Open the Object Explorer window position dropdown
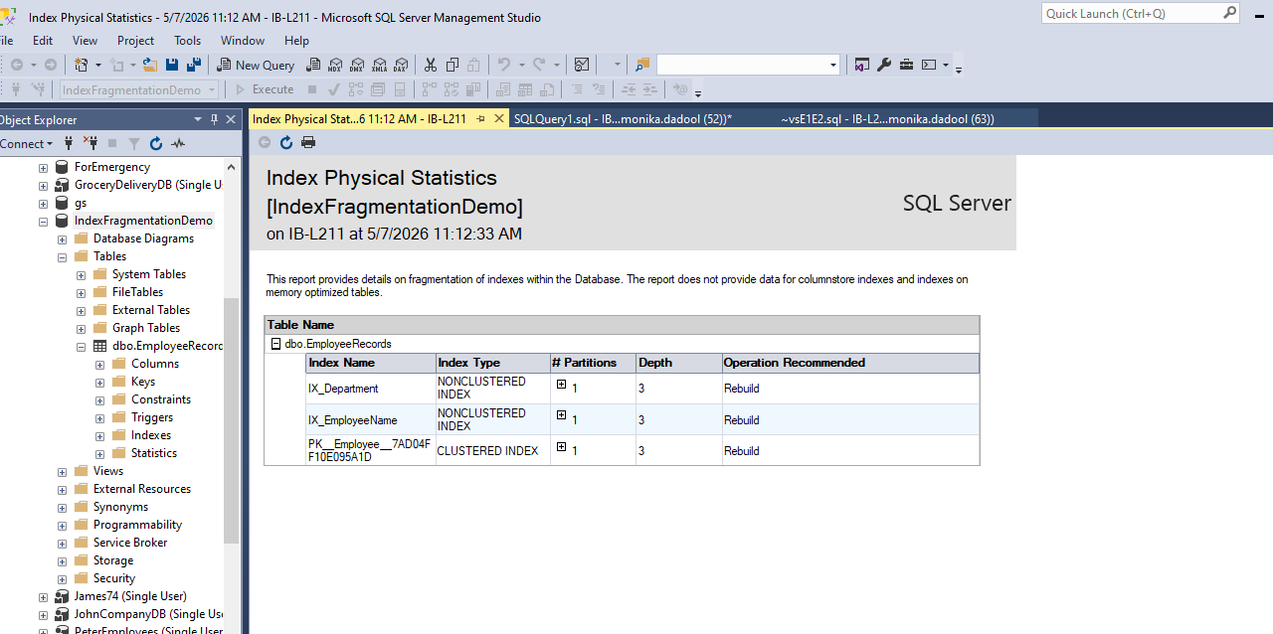 pos(198,119)
